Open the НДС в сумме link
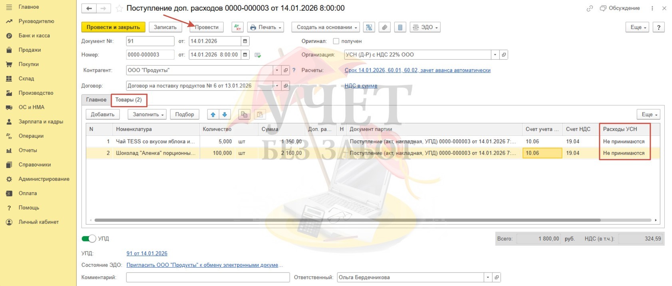Screen dimensions: 672x286 361,86
